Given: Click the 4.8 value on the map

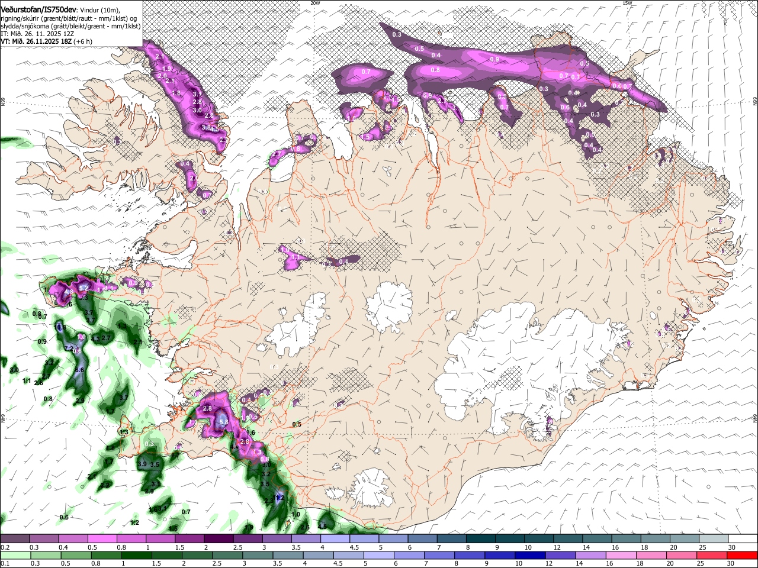Looking at the screenshot, I should [68, 292].
